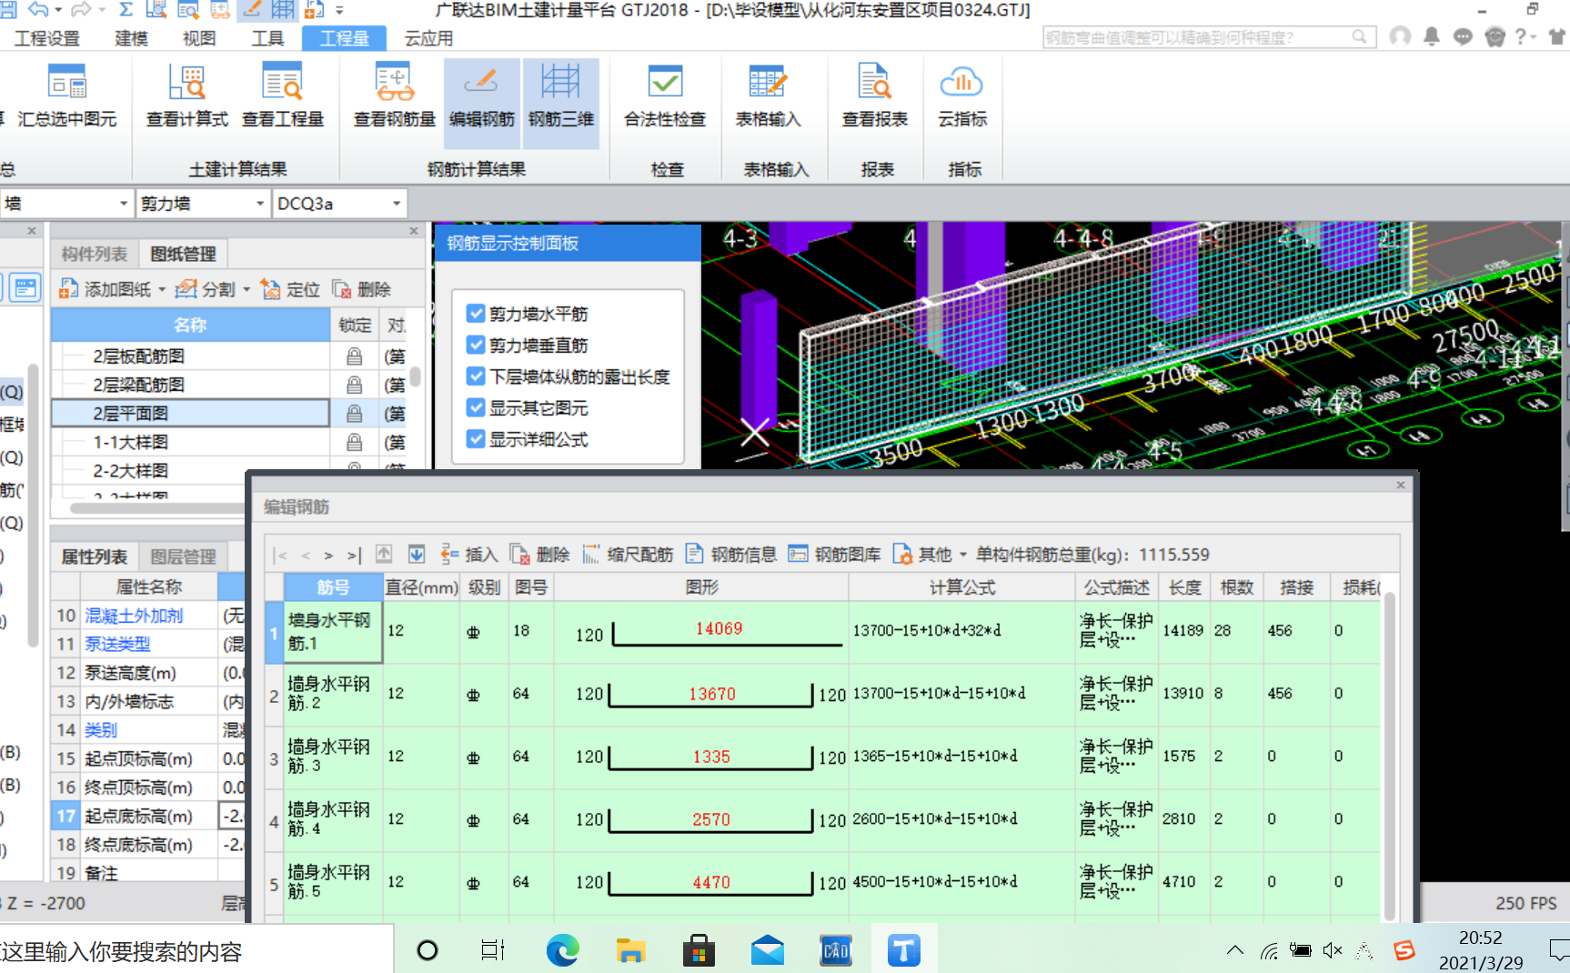Click 类别 property link
The height and width of the screenshot is (973, 1570).
click(x=101, y=729)
